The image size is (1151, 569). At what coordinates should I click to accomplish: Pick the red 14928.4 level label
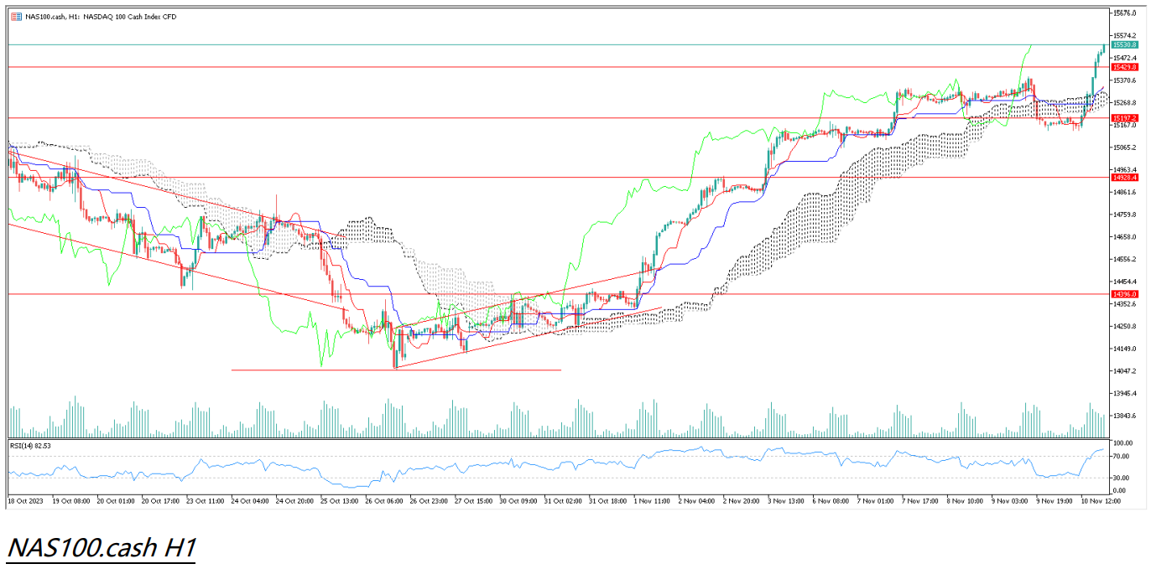pos(1123,178)
